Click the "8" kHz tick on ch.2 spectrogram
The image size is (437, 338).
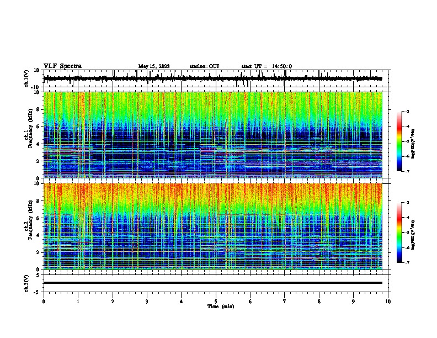[38, 201]
